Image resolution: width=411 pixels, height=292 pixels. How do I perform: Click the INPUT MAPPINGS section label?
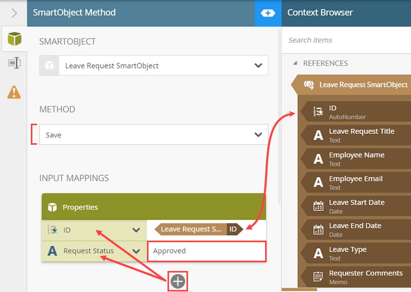[74, 178]
